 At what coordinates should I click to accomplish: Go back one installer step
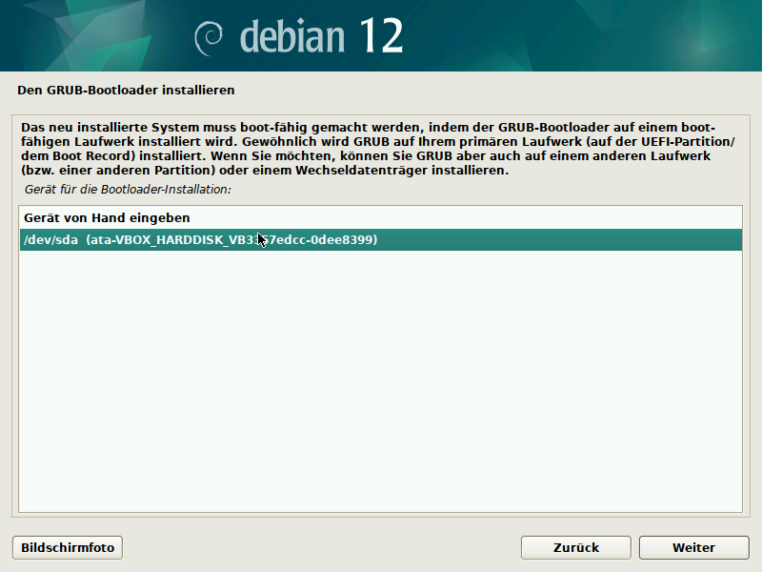[x=575, y=547]
